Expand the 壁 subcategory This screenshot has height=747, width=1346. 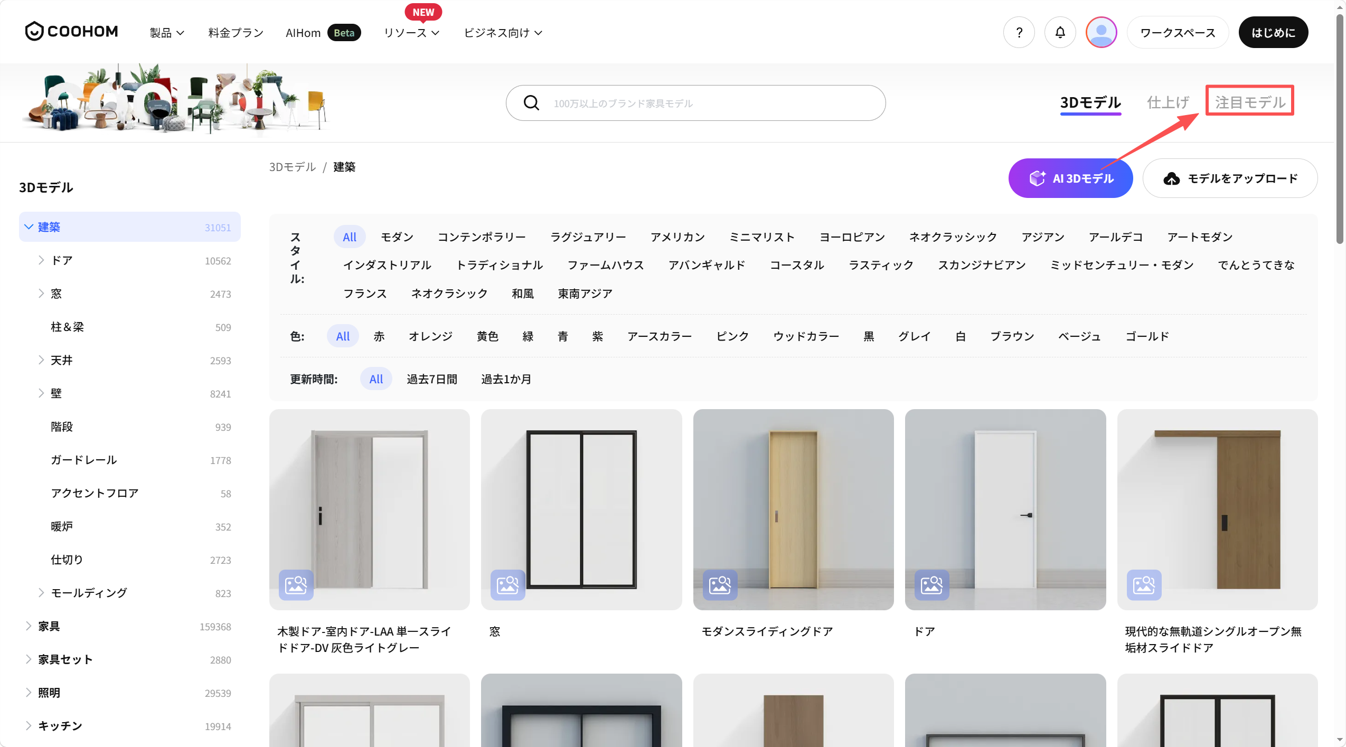coord(41,393)
